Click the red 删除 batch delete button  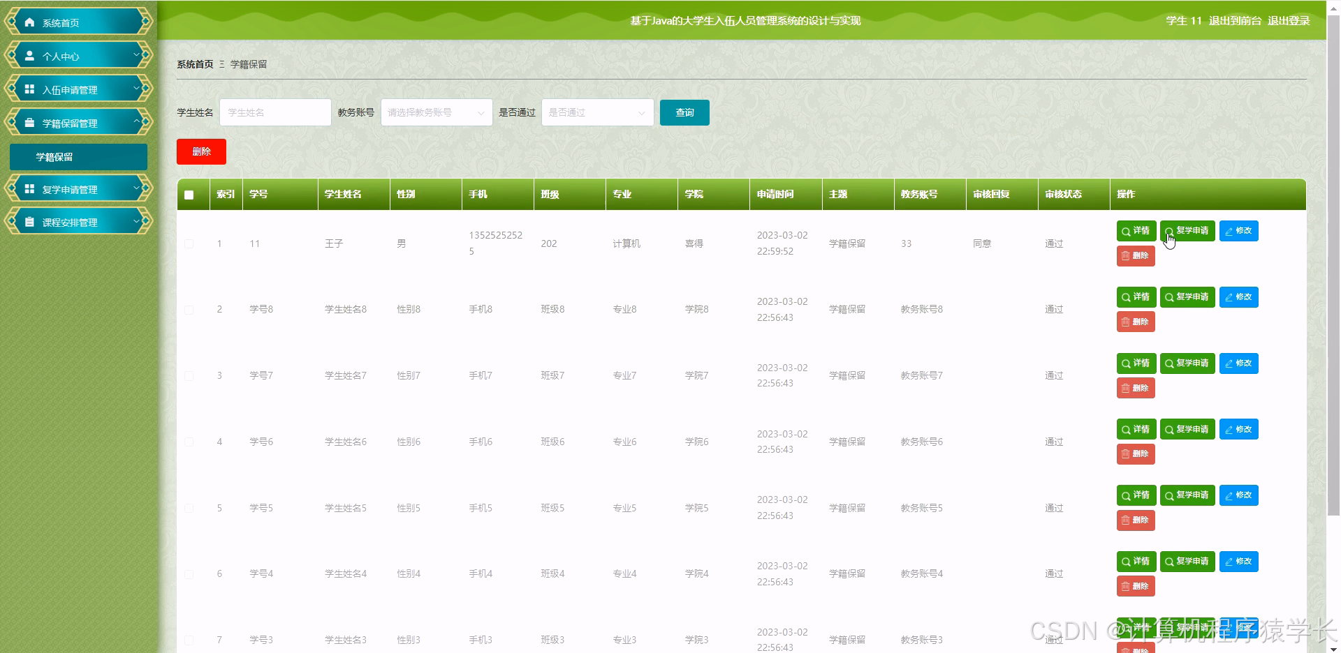point(201,151)
